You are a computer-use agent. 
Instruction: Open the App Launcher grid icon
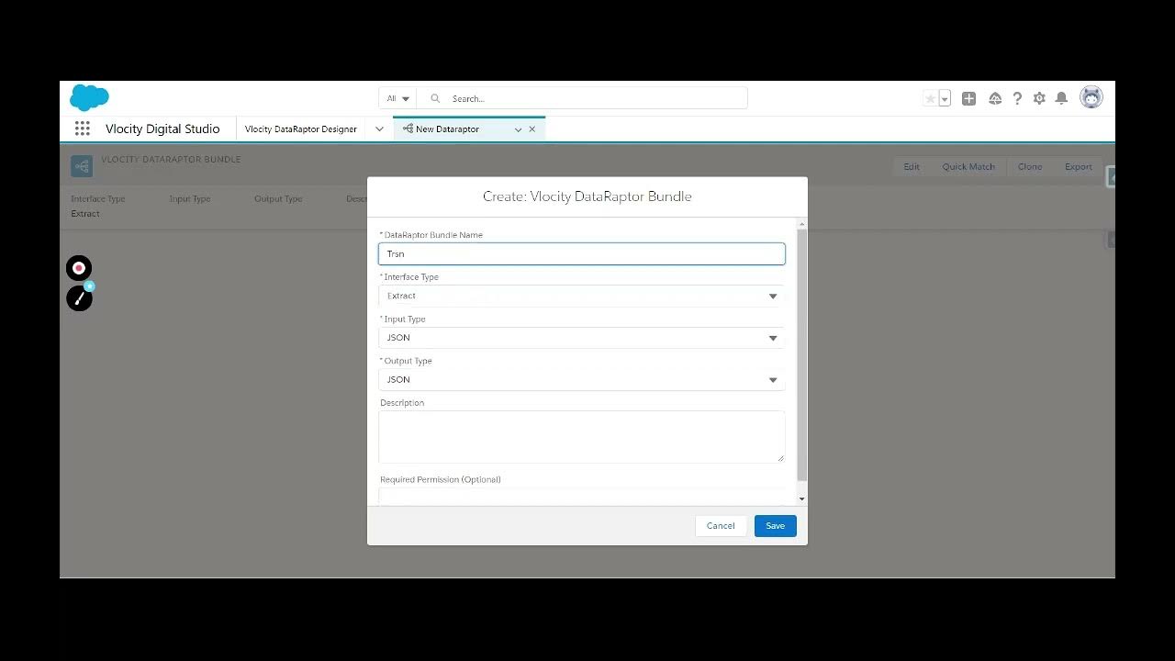pyautogui.click(x=83, y=129)
